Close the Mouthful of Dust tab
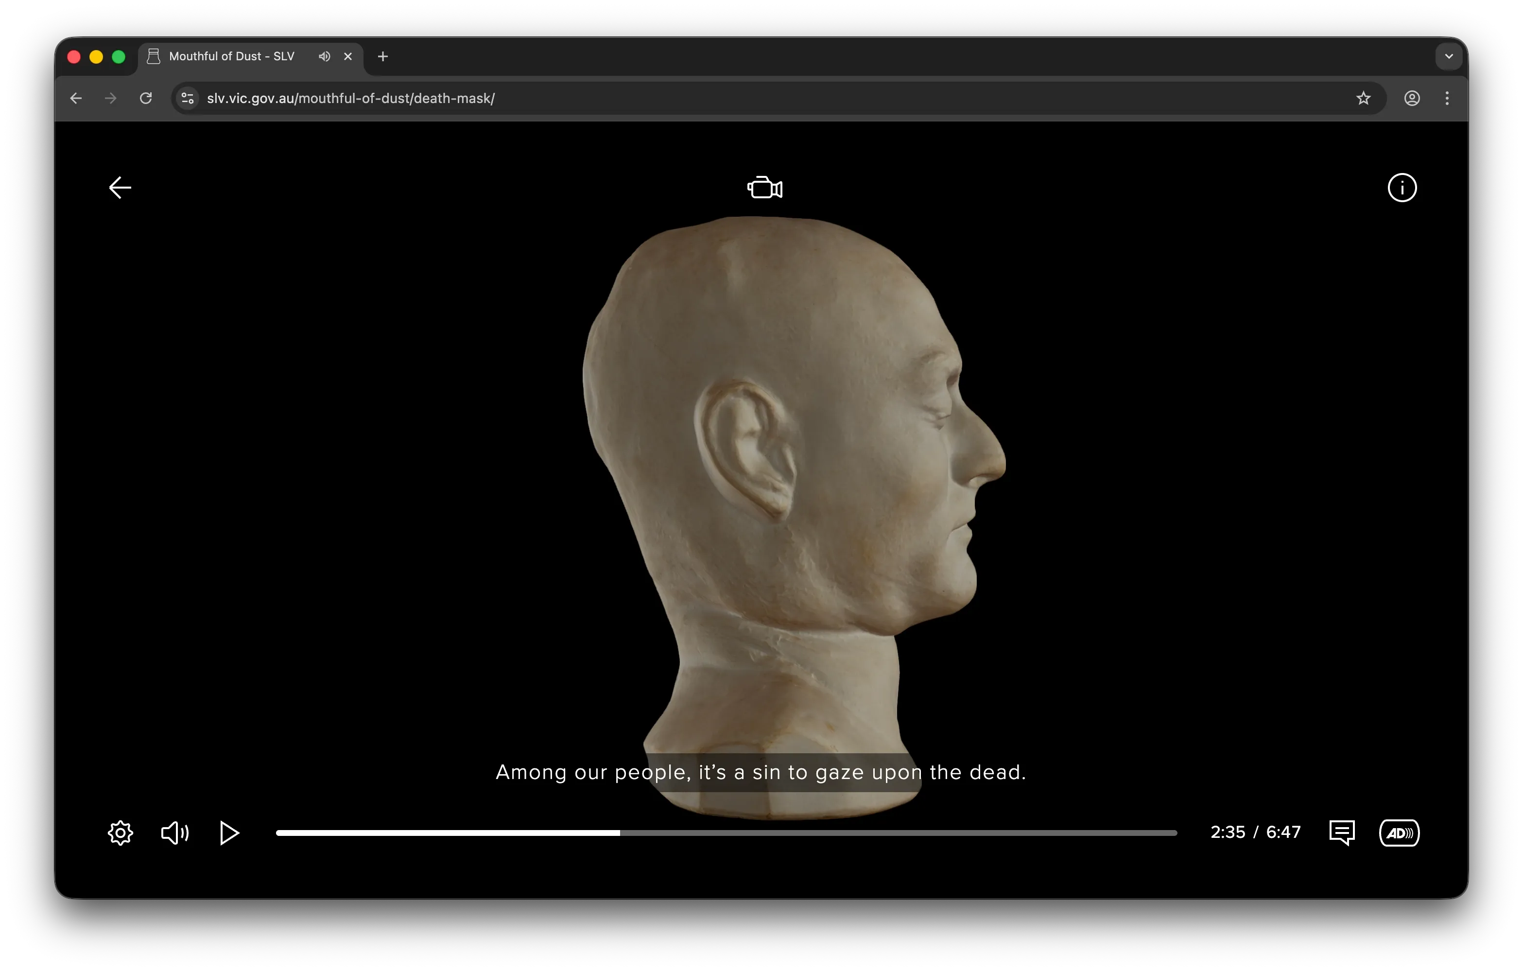 pyautogui.click(x=348, y=57)
